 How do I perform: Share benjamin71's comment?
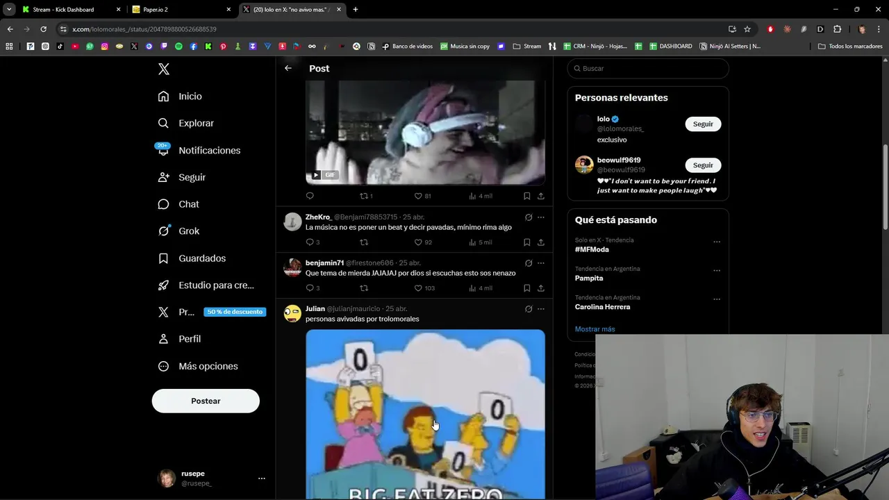click(x=540, y=288)
